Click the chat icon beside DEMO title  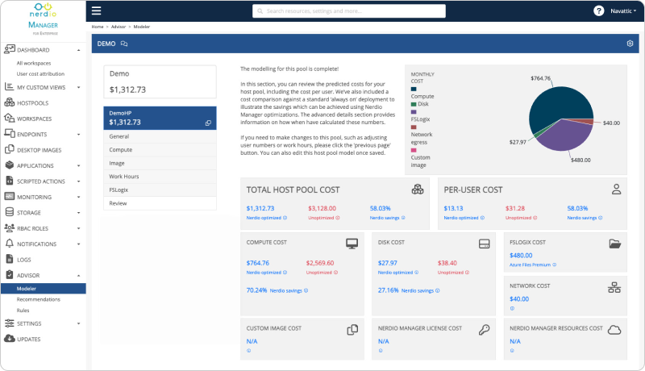(x=124, y=44)
